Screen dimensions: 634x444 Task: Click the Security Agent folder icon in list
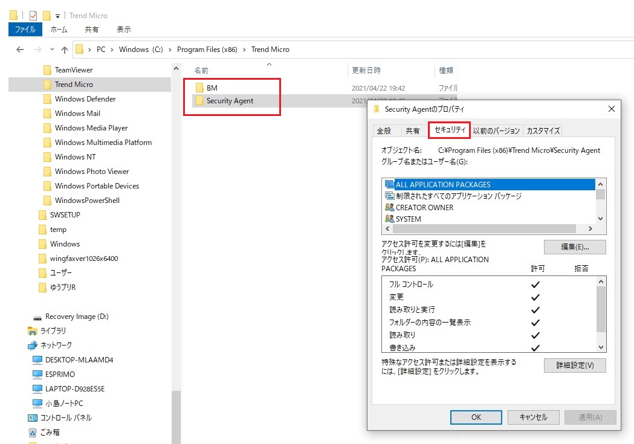[x=199, y=101]
